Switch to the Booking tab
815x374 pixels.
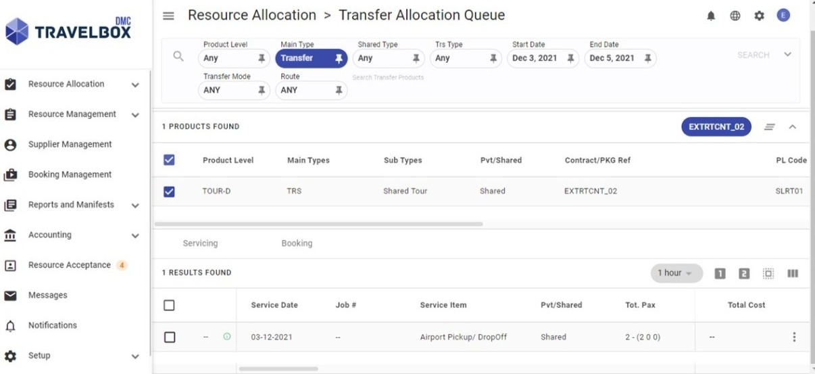[297, 243]
